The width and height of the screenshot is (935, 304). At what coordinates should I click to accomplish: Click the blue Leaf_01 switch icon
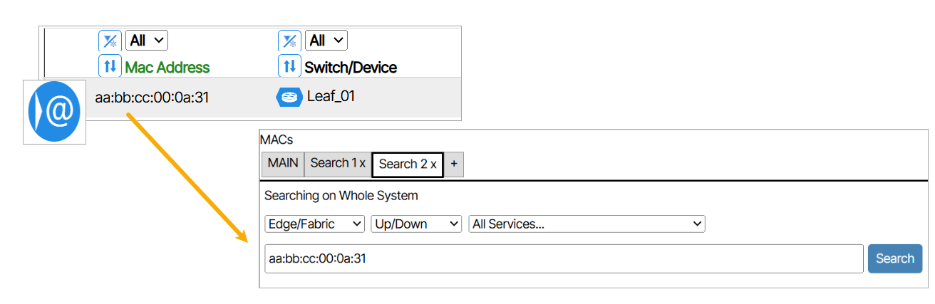[289, 97]
